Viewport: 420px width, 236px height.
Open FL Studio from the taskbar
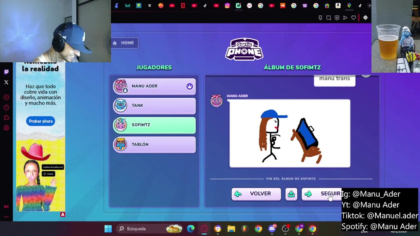(x=245, y=229)
